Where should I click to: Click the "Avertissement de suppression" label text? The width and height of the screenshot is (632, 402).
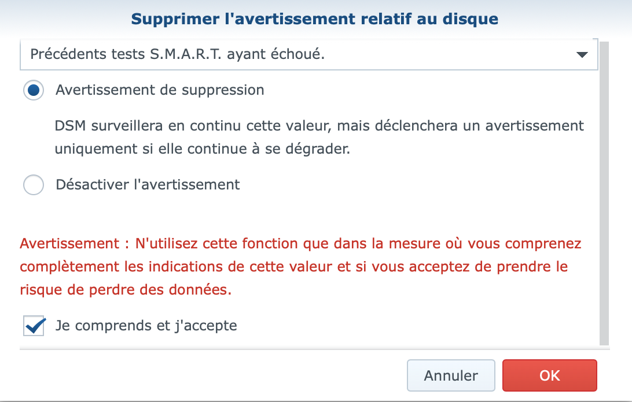160,90
